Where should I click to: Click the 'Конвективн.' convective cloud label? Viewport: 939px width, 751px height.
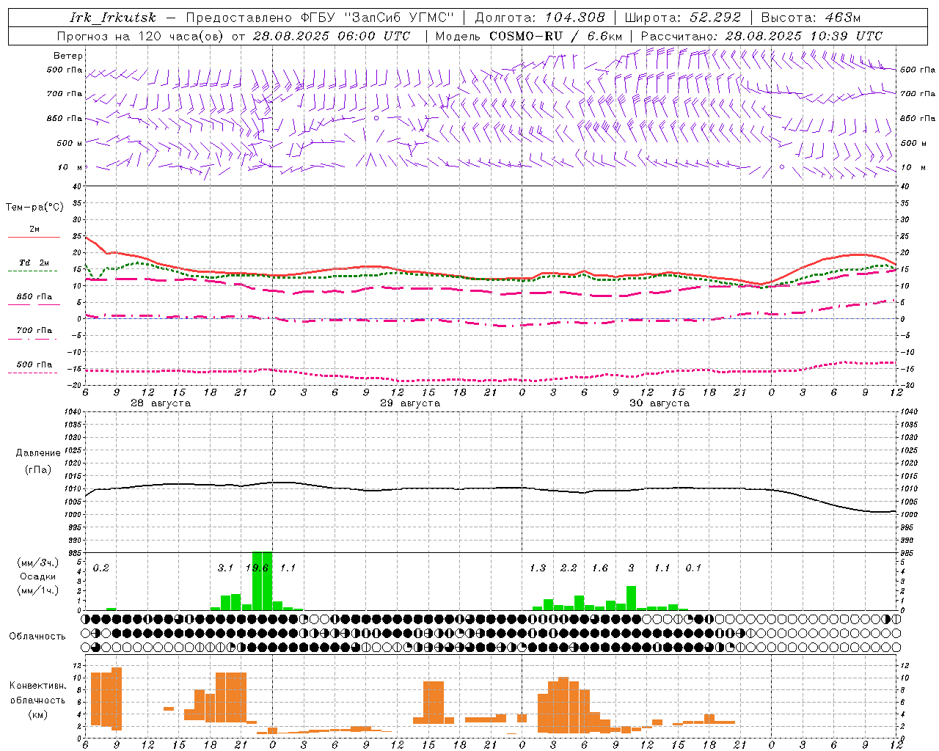click(x=38, y=686)
